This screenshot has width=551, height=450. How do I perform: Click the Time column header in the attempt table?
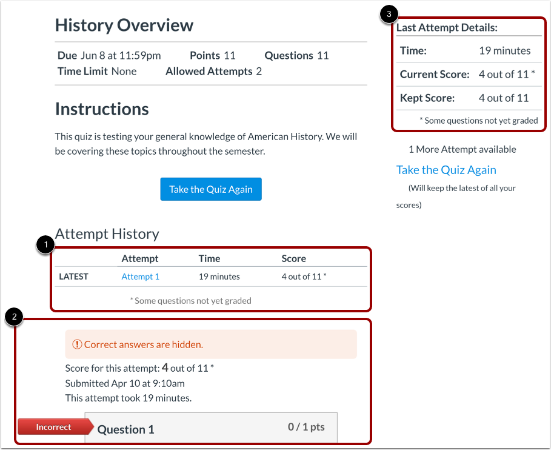click(209, 259)
